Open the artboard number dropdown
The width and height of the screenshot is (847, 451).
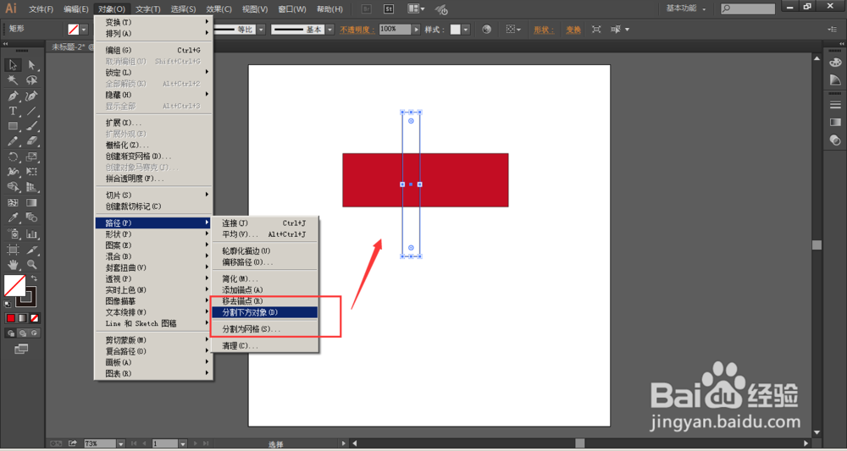point(183,443)
